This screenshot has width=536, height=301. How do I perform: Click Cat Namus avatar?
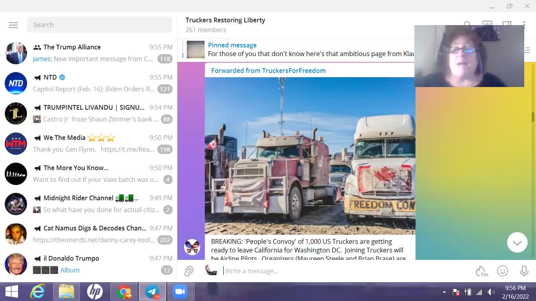pyautogui.click(x=16, y=234)
